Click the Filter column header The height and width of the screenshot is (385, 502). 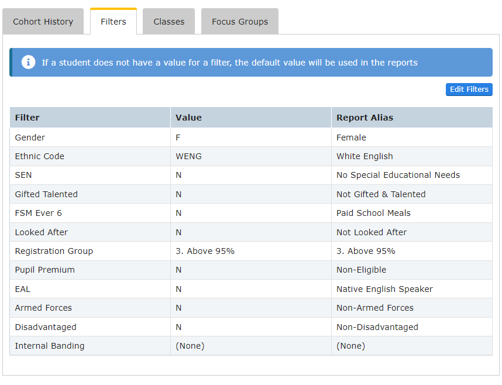[27, 118]
